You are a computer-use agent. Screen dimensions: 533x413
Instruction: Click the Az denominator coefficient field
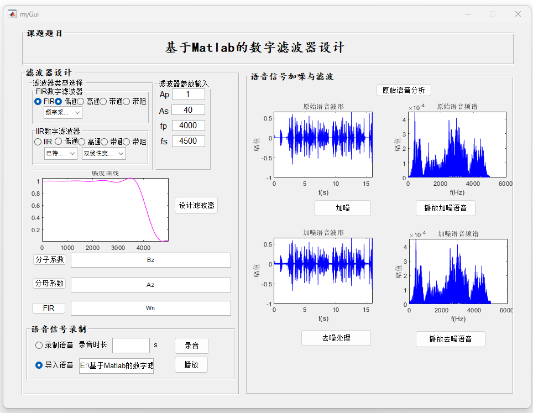click(x=151, y=285)
